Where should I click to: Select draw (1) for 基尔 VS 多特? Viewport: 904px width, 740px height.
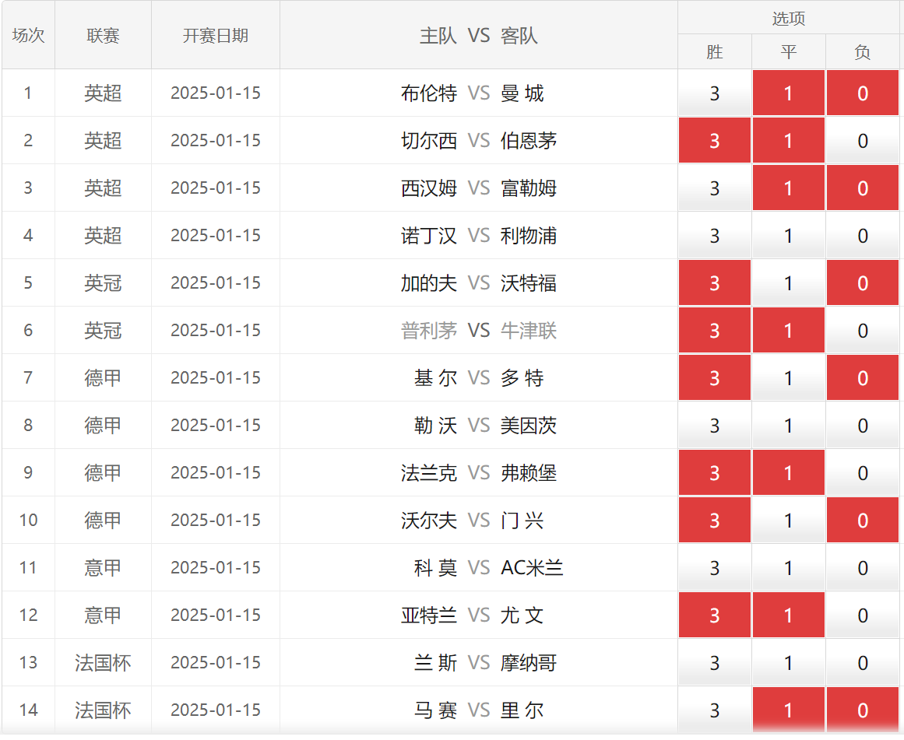click(x=788, y=378)
